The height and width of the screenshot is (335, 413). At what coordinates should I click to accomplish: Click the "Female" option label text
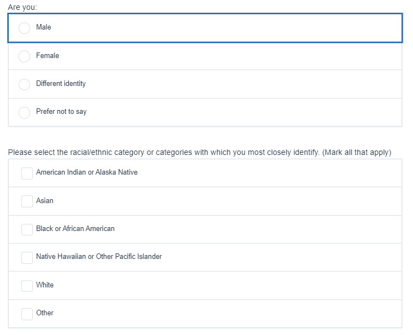click(x=48, y=56)
